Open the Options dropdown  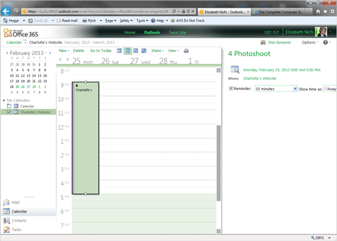coord(310,42)
